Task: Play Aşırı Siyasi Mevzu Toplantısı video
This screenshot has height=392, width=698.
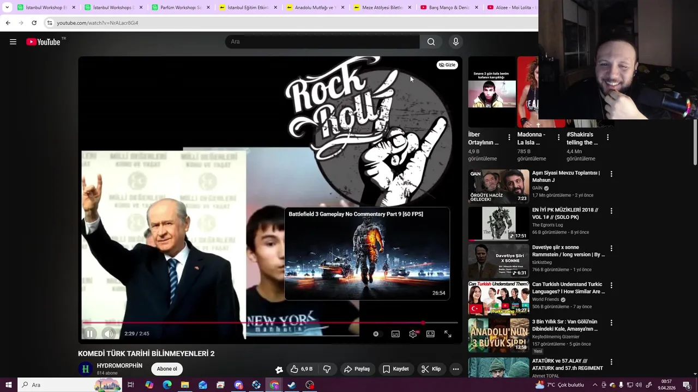Action: point(498,186)
